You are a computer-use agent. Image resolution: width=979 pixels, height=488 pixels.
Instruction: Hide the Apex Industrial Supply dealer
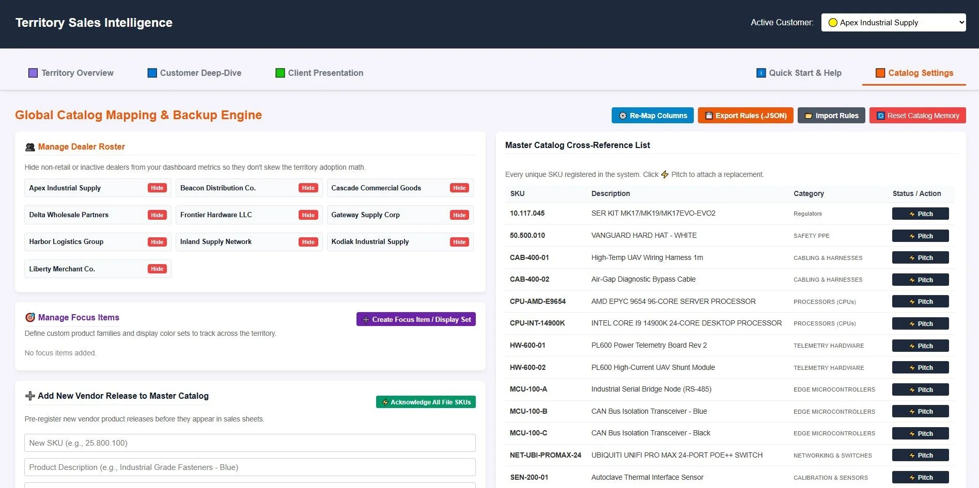point(157,188)
